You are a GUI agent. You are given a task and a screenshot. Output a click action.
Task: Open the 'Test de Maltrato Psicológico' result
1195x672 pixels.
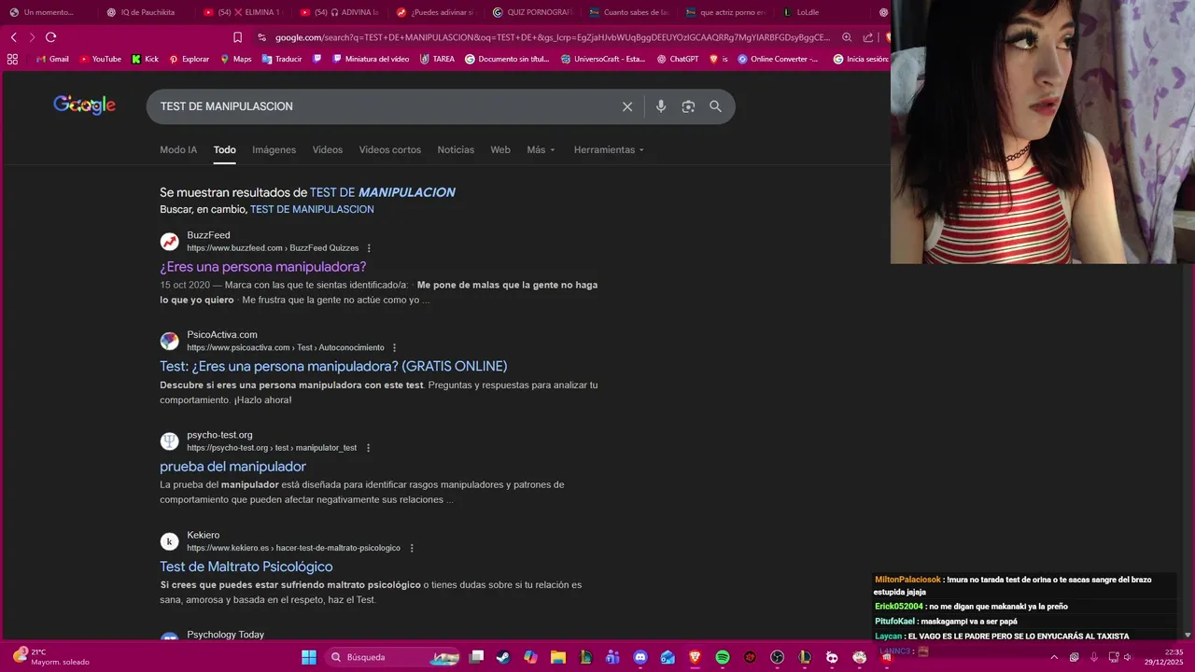(x=246, y=567)
